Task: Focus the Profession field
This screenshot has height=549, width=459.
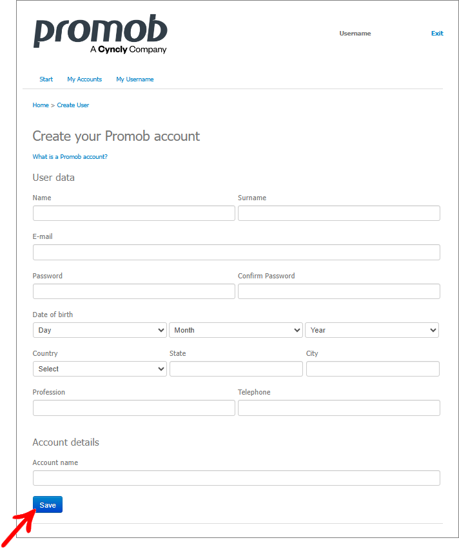Action: pos(134,408)
